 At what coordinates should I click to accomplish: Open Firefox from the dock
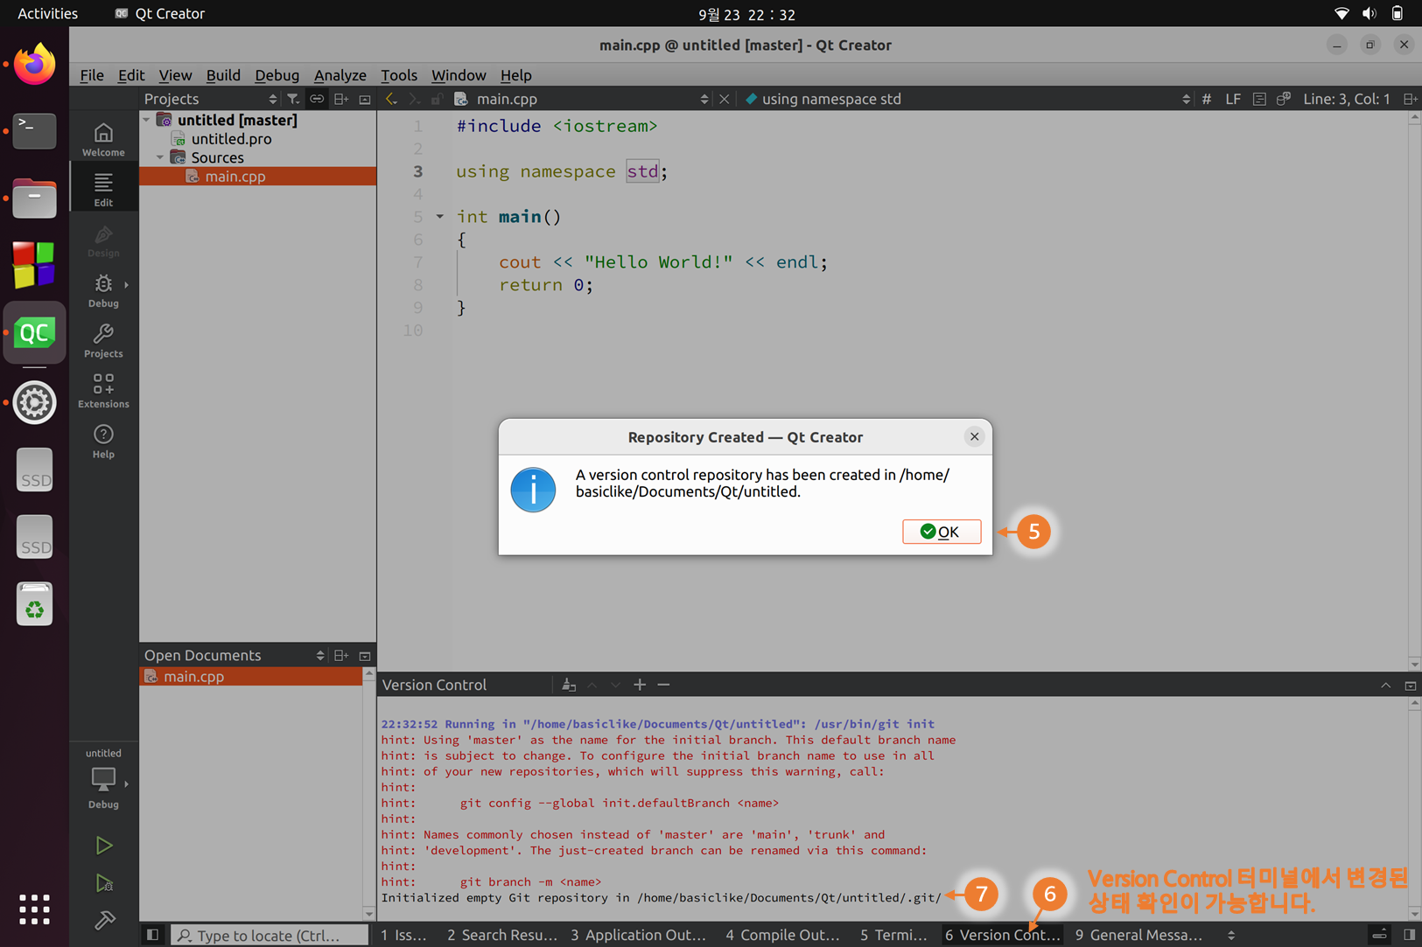34,64
